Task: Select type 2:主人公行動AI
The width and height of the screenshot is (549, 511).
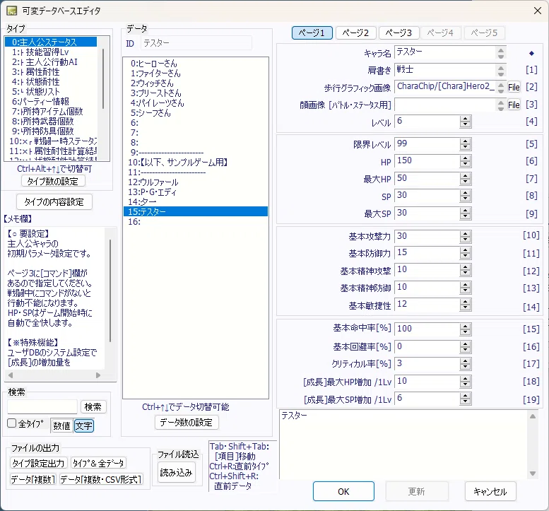Action: (x=51, y=62)
